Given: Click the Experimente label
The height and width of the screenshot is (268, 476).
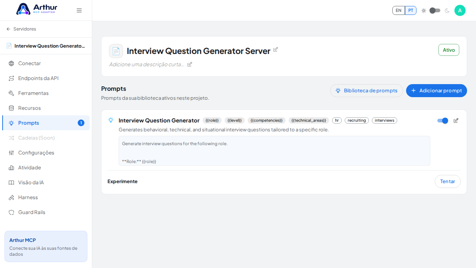Looking at the screenshot, I should click(x=122, y=181).
